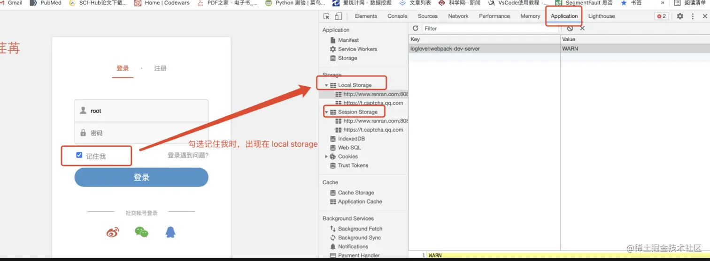Focus the storage Filter input
The image size is (710, 261).
coord(491,29)
